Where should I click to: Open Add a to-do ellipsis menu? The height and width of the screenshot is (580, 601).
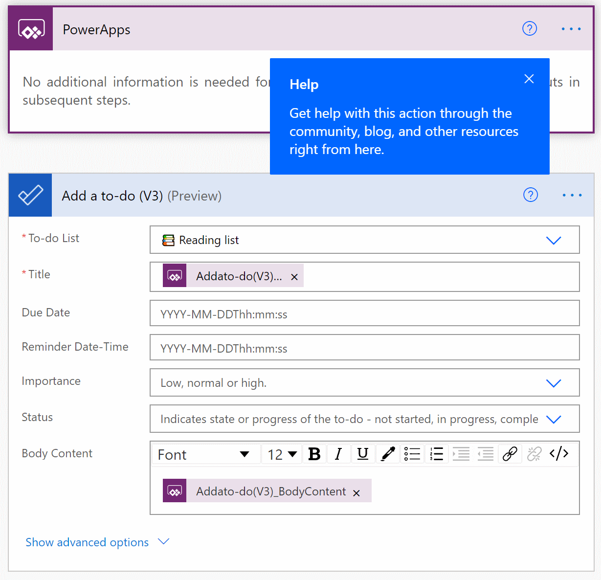pos(572,195)
